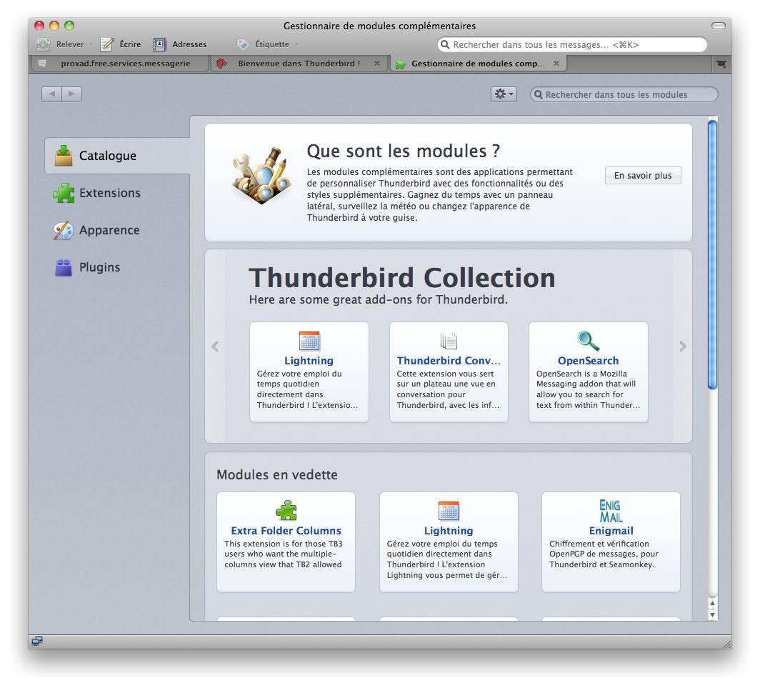
Task: Click the Étiquette toolbar label
Action: tap(272, 44)
